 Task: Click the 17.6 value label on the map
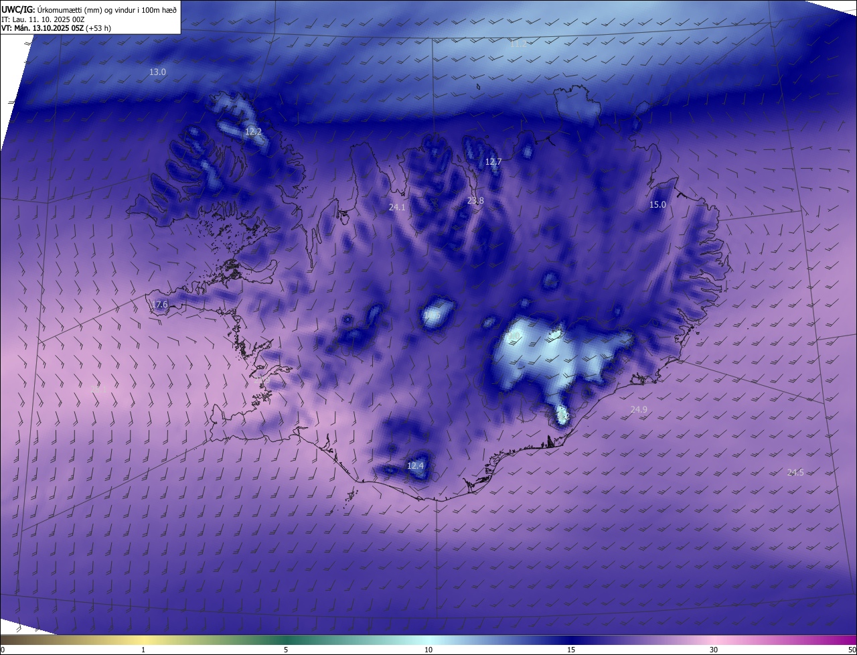click(159, 305)
